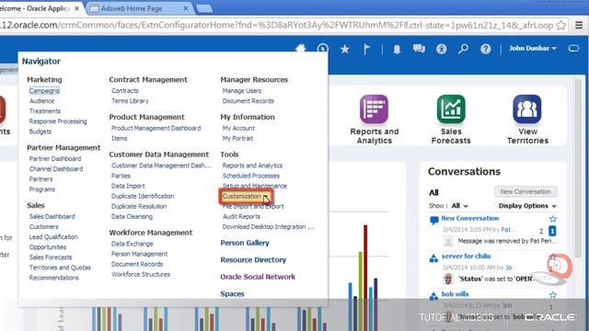Open Person Management link

click(x=139, y=254)
